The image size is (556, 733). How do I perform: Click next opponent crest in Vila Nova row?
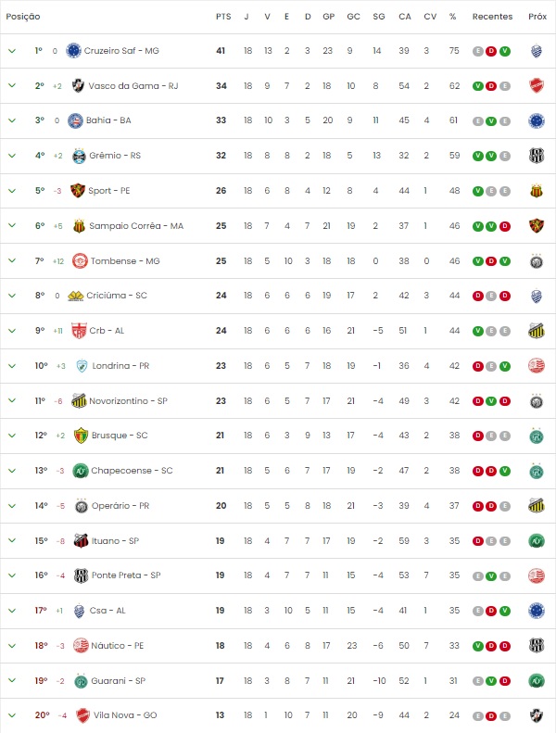pos(537,715)
